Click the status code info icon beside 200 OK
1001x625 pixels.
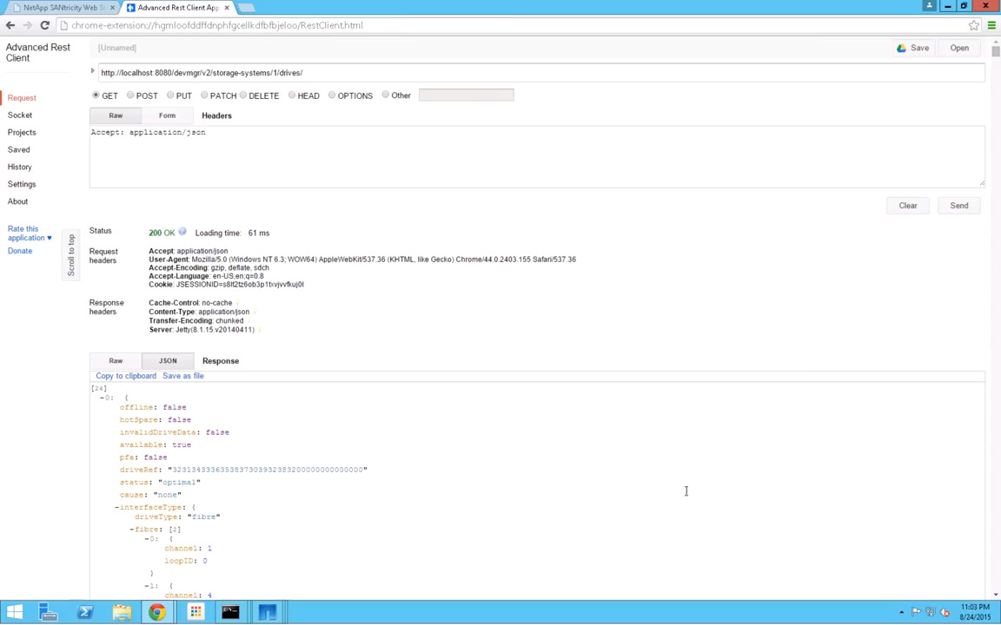pos(182,232)
